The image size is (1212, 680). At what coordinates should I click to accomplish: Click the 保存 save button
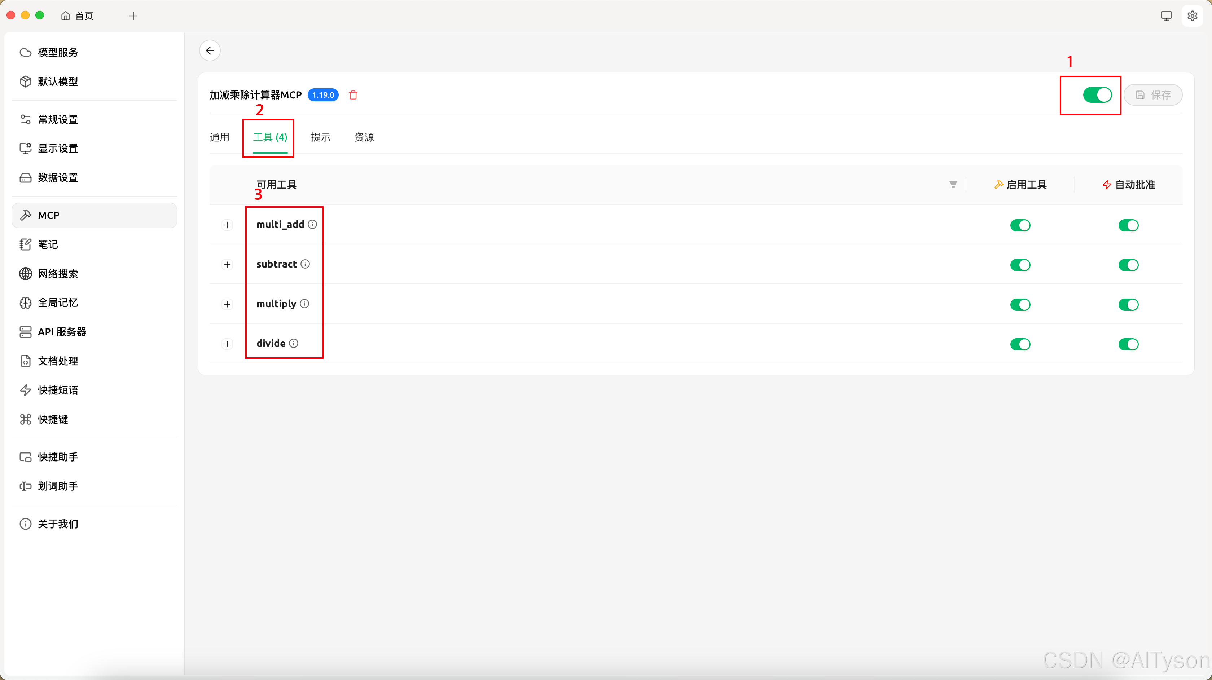tap(1153, 95)
